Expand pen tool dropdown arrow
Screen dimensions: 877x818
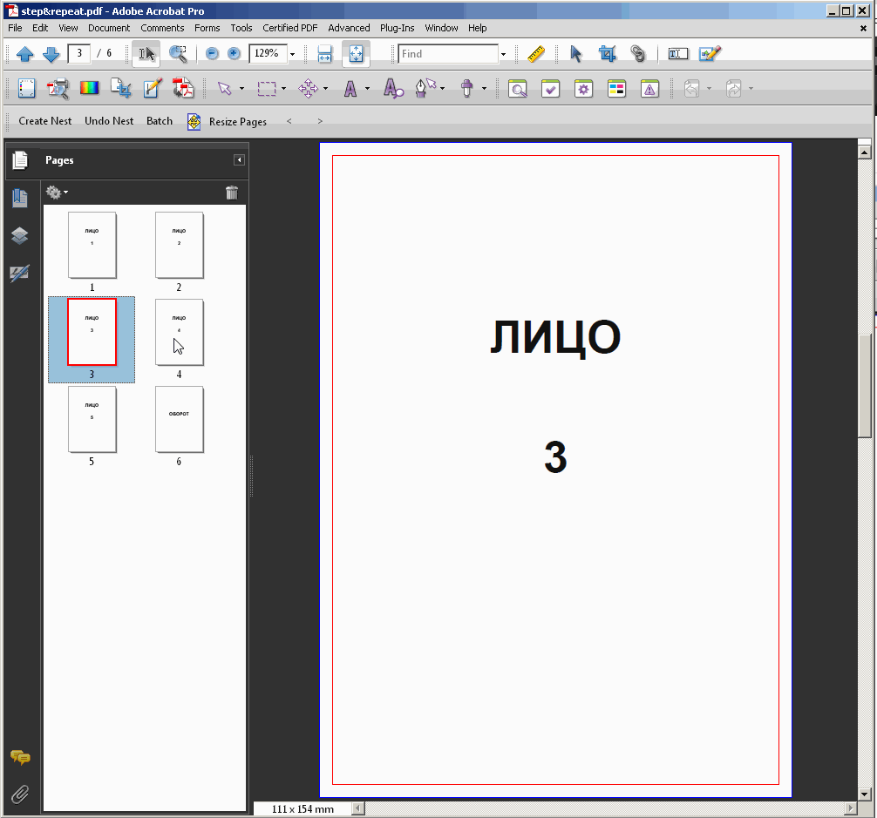(x=442, y=88)
